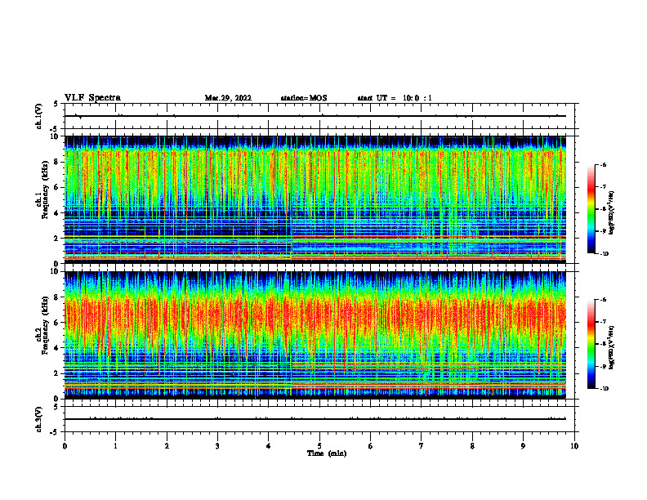Click the ch.3 voltage waveform trace

pos(315,419)
